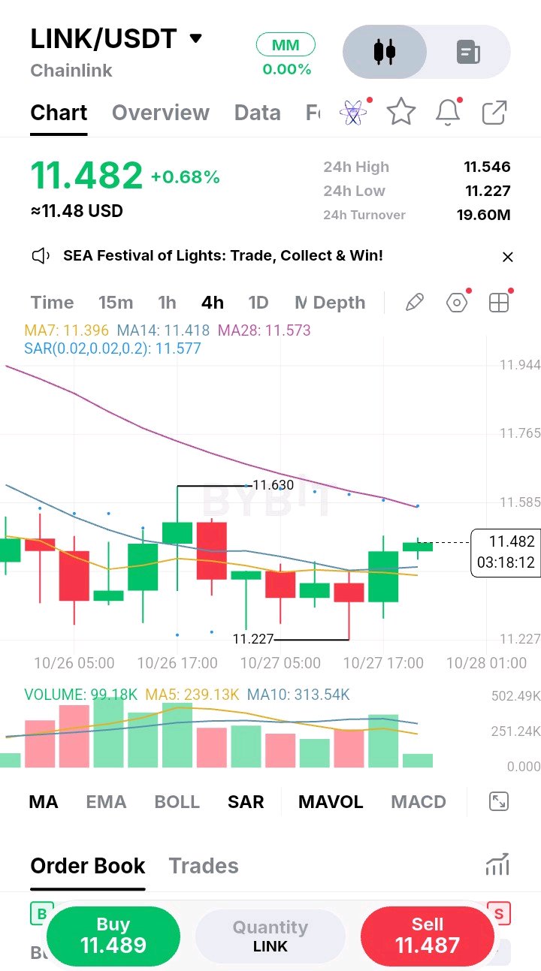Image resolution: width=541 pixels, height=971 pixels.
Task: Tap the 24h High value 11.546
Action: coord(487,167)
